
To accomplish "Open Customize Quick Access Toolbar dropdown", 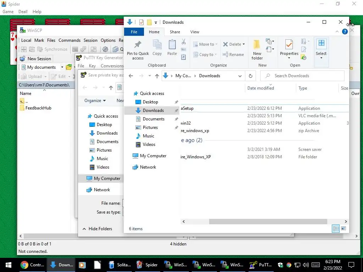I will (156, 22).
